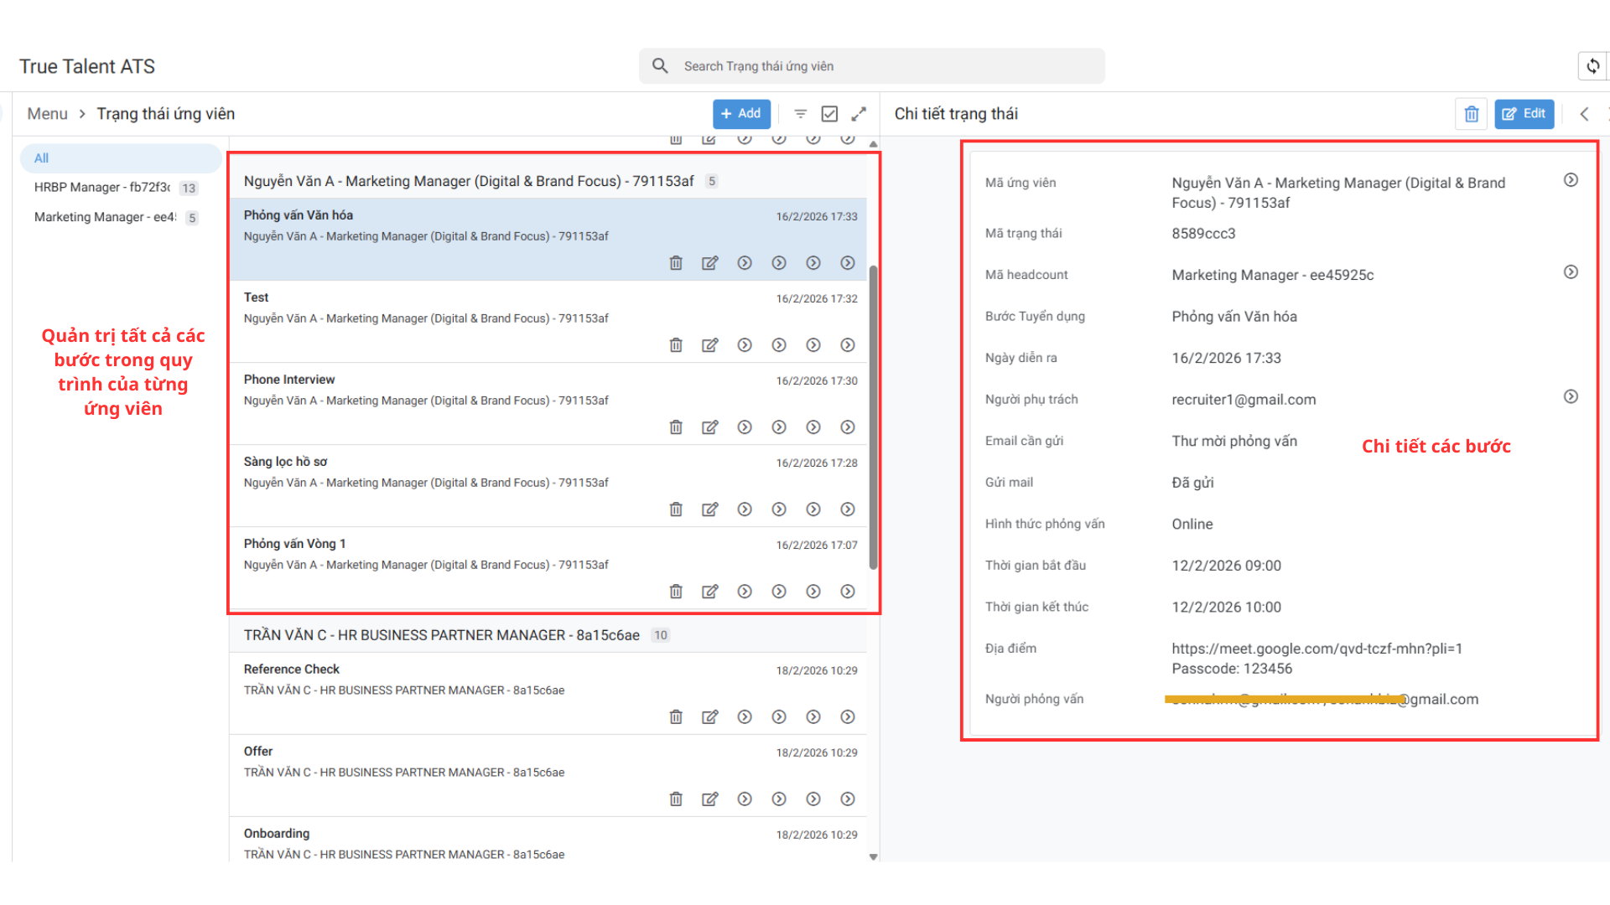Screen dimensions: 1610x905
Task: Delete the Phỏng vấn Văn hóa row
Action: [x=676, y=263]
